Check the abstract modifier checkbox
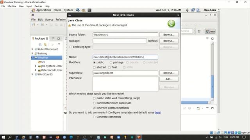Screen dimensions: 250x140 (94, 67)
